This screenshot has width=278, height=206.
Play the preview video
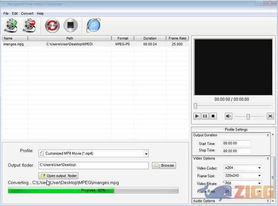click(x=197, y=116)
